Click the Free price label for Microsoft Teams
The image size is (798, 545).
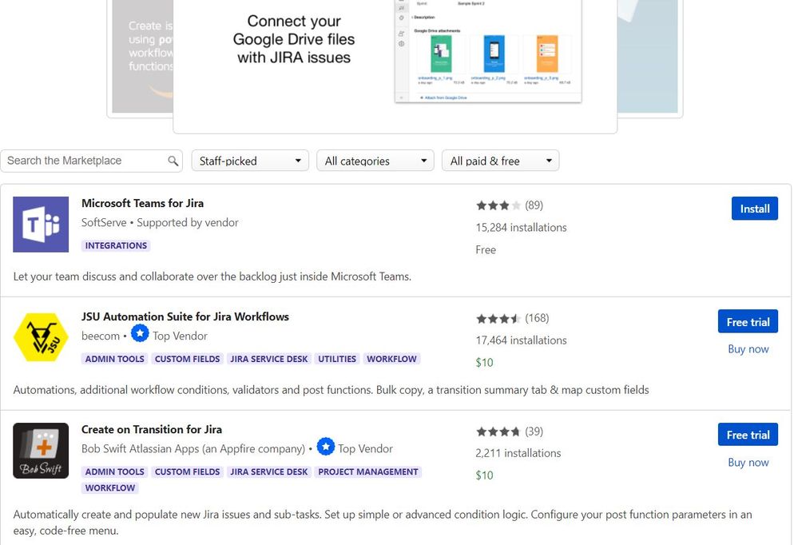coord(486,250)
